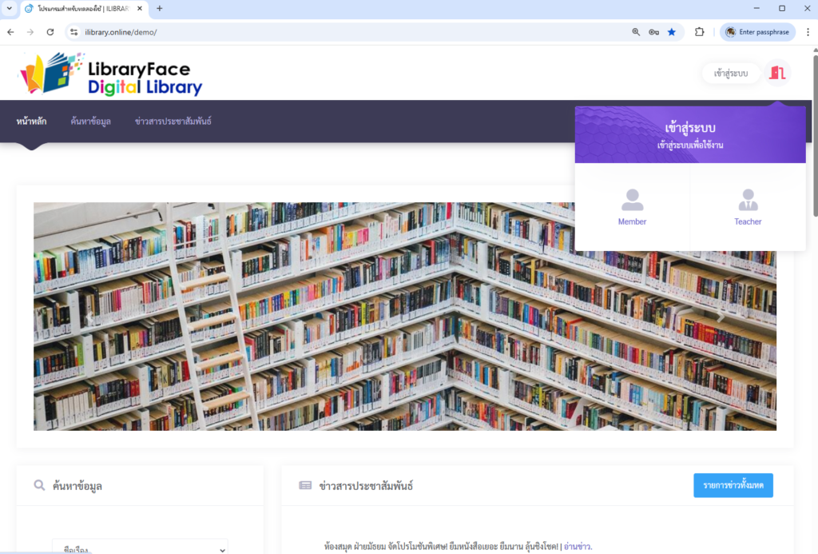This screenshot has height=554, width=818.
Task: Click the page's vertical scrollbar
Action: (814, 136)
